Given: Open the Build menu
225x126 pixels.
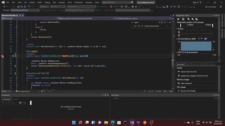Looking at the screenshot, I should (x=40, y=2).
